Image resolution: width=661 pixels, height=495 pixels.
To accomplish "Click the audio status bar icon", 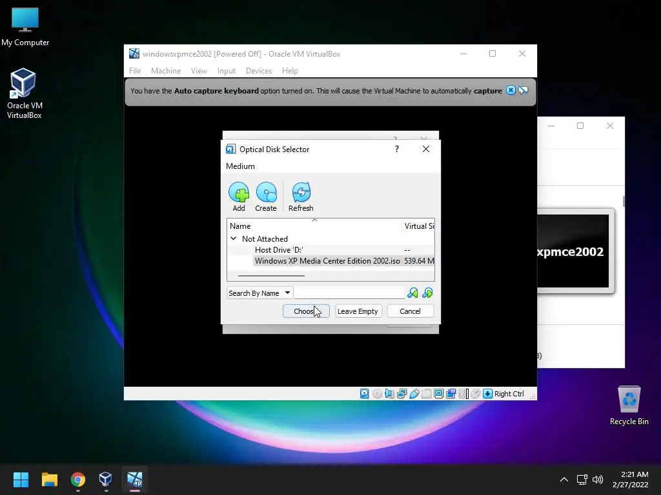I will click(x=389, y=394).
